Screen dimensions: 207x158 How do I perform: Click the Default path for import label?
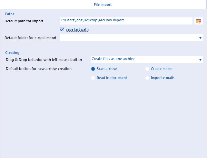pos(24,21)
